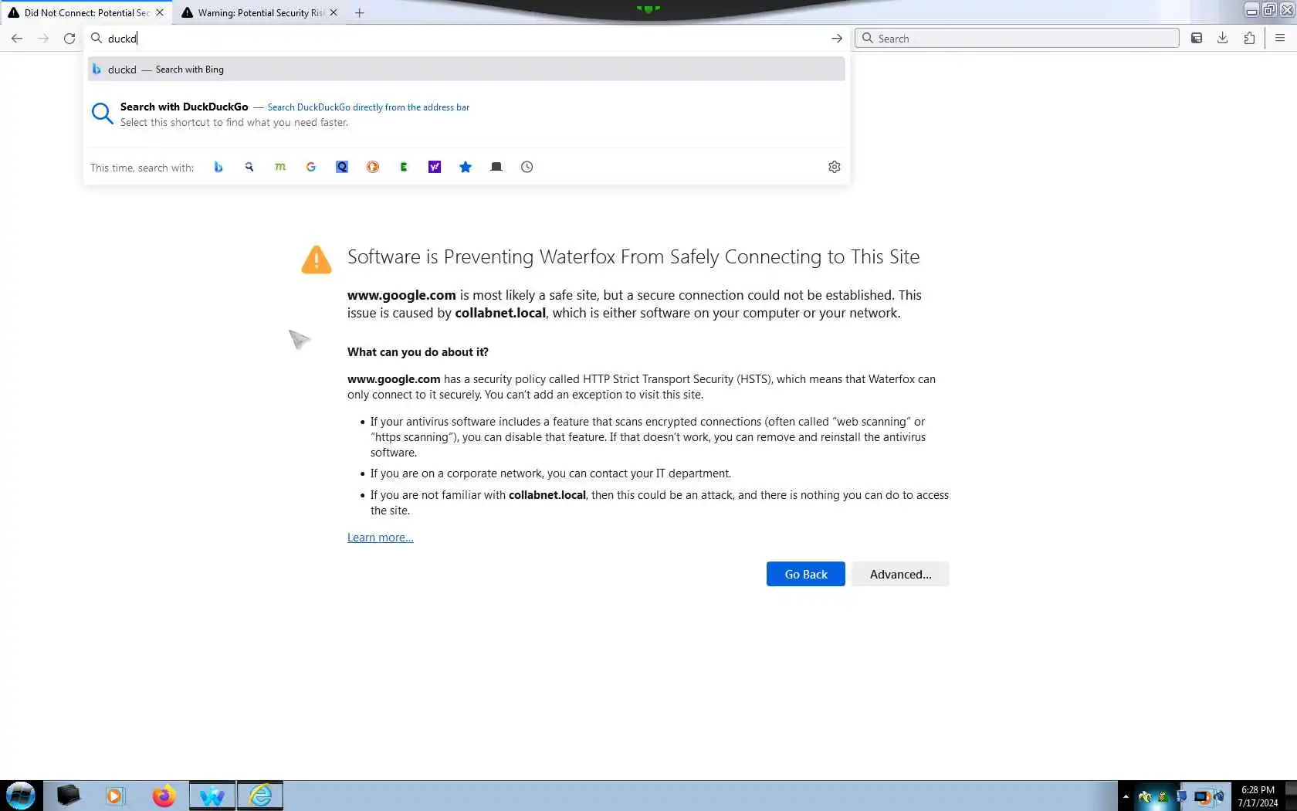Search this time with Startpage magnifier icon
Image resolution: width=1297 pixels, height=811 pixels.
(x=249, y=167)
